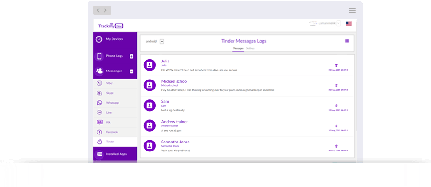431x187 pixels.
Task: Click the 'Not a big deal really.' message
Action: (x=173, y=110)
